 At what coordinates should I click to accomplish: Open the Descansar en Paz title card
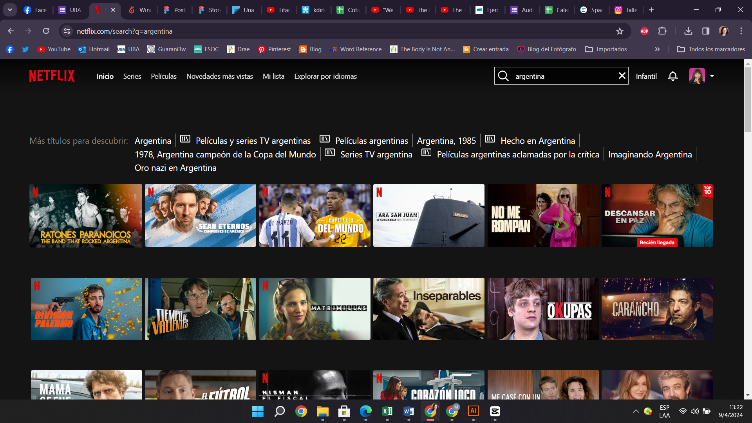pyautogui.click(x=657, y=215)
